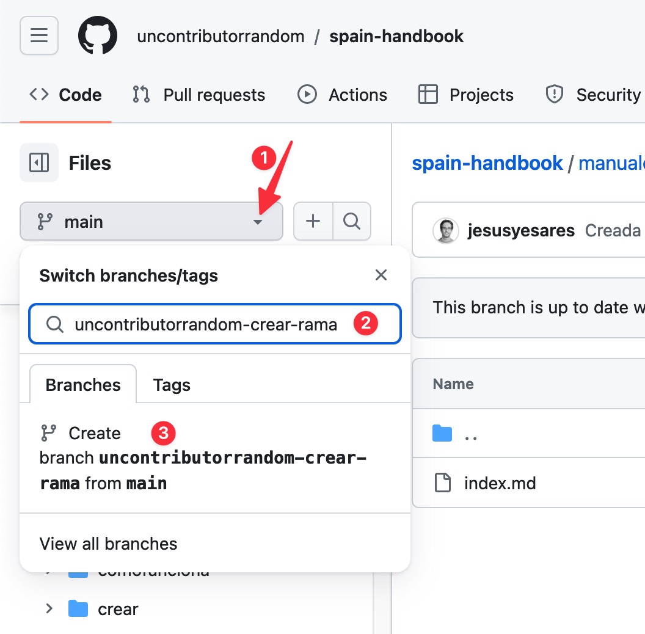
Task: Select the Tags tab in popup
Action: click(x=172, y=385)
